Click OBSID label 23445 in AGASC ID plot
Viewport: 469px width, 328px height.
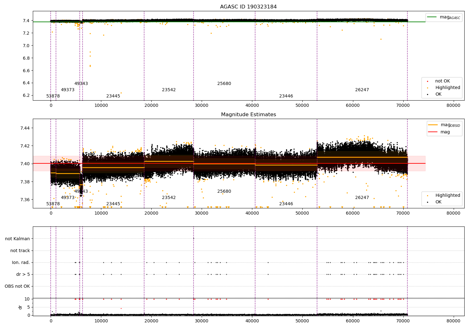pyautogui.click(x=113, y=96)
